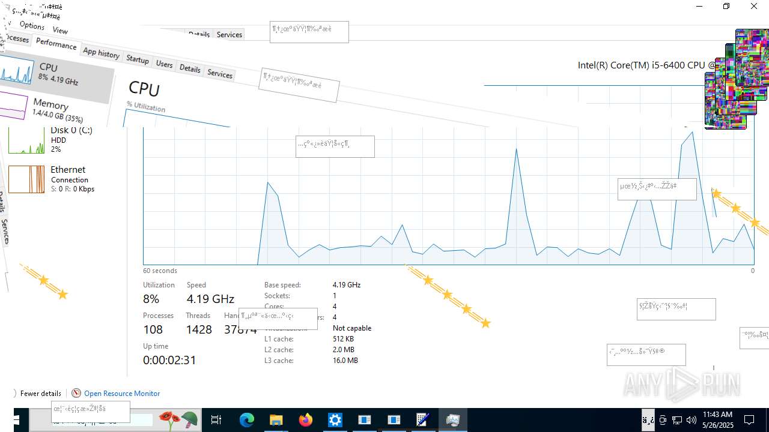The image size is (769, 432).
Task: Open Services tab in the tilted tab row
Action: click(219, 74)
